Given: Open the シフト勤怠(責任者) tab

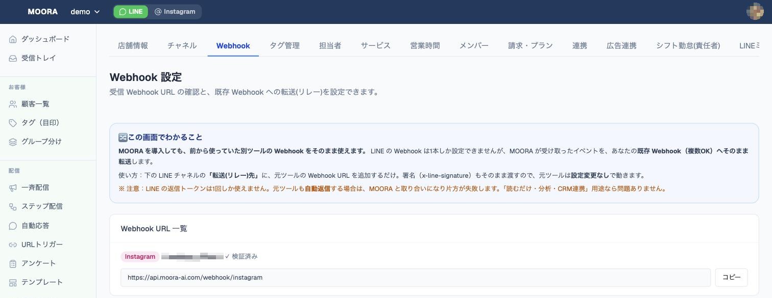Looking at the screenshot, I should tap(688, 45).
